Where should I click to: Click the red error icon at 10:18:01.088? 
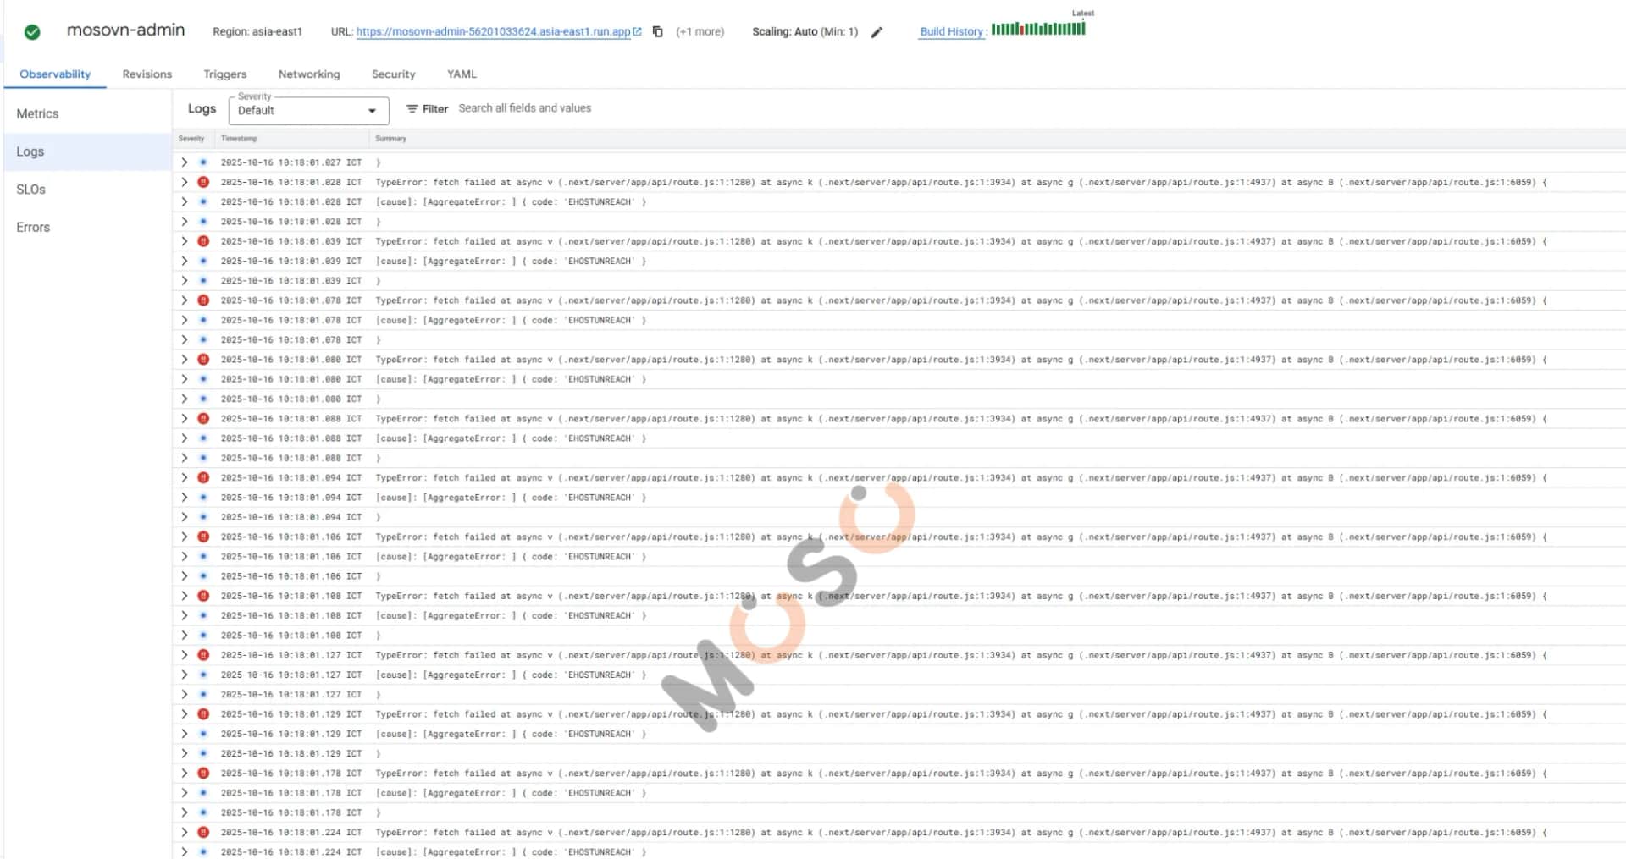tap(203, 419)
